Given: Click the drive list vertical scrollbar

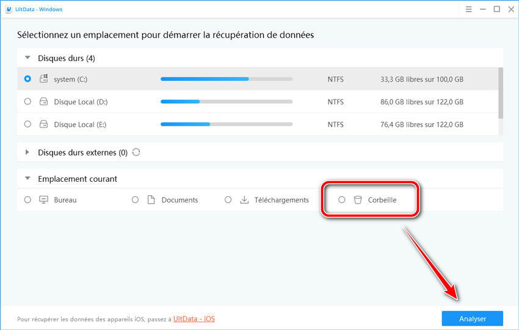Looking at the screenshot, I should (x=501, y=93).
